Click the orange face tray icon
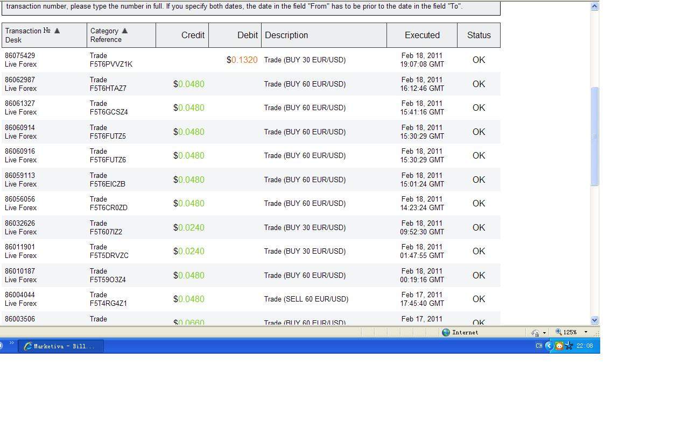 point(559,346)
